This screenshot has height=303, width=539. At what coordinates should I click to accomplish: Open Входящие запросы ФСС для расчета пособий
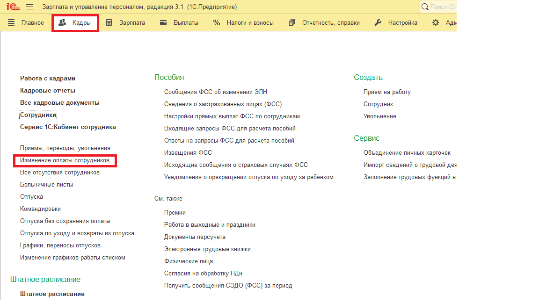click(x=230, y=129)
